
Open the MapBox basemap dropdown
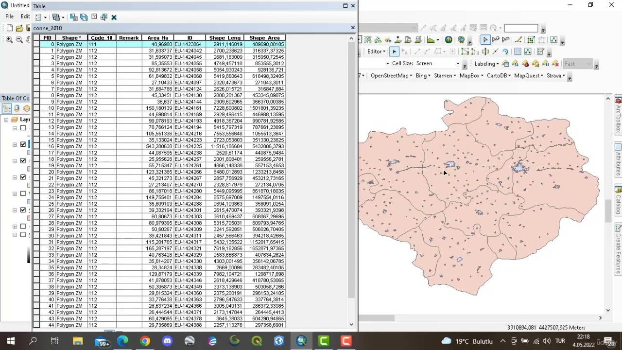point(472,76)
